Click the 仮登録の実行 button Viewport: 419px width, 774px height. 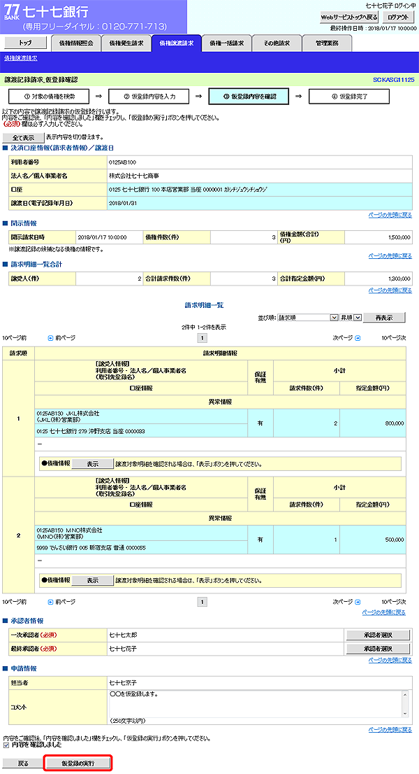pyautogui.click(x=78, y=763)
